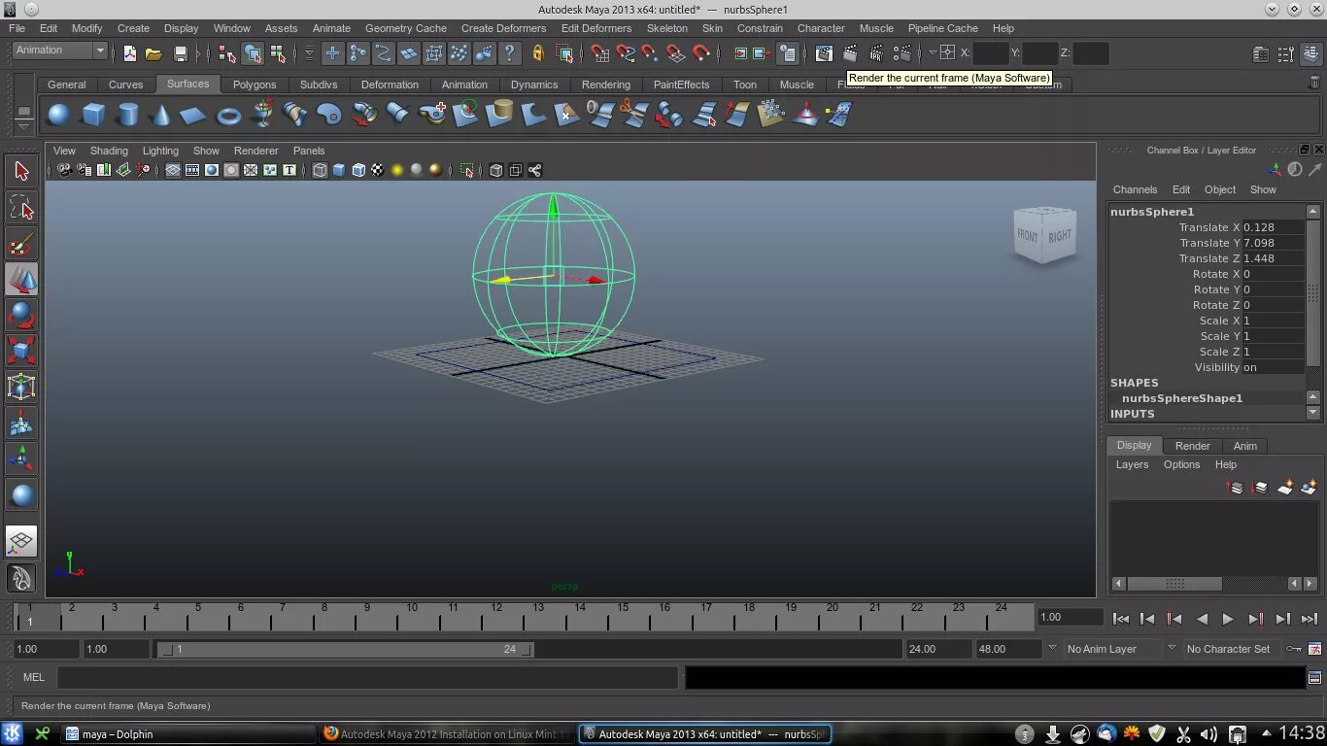
Task: Click the IPR render icon
Action: [x=876, y=53]
